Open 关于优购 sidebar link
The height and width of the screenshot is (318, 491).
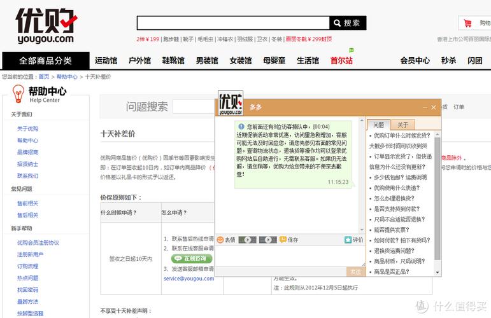(28, 128)
